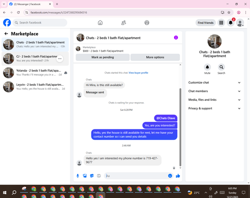The height and width of the screenshot is (198, 250).
Task: Open the purple conversation info icon
Action: coord(176,38)
